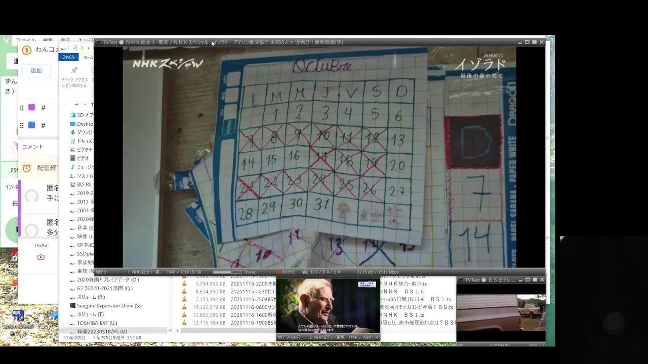Select file 20251115-2200 in list
This screenshot has height=364, width=648.
tap(253, 284)
